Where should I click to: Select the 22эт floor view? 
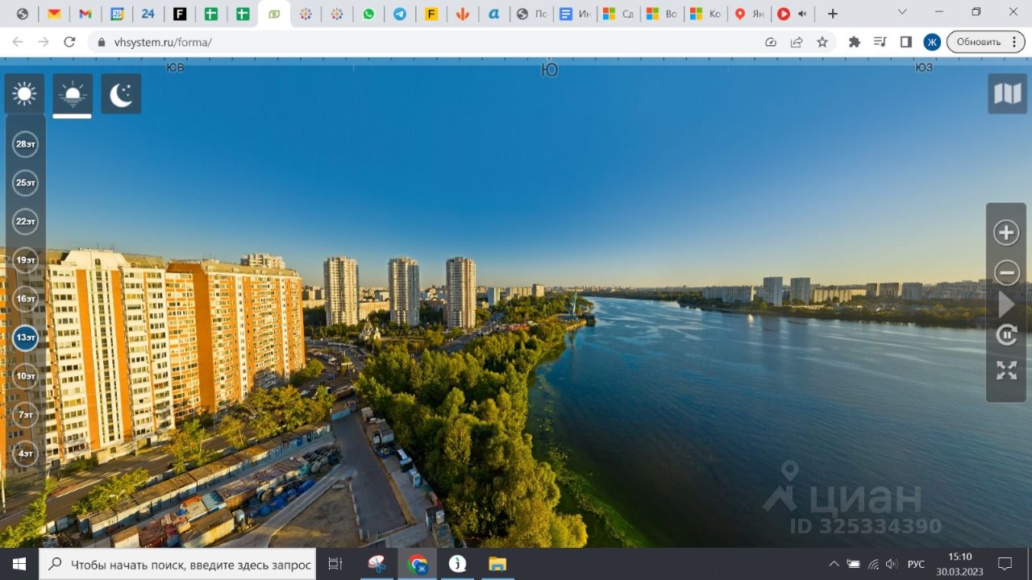(x=26, y=222)
